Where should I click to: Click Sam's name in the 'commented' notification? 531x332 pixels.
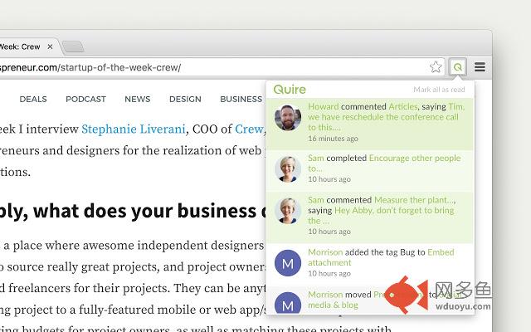pos(316,200)
